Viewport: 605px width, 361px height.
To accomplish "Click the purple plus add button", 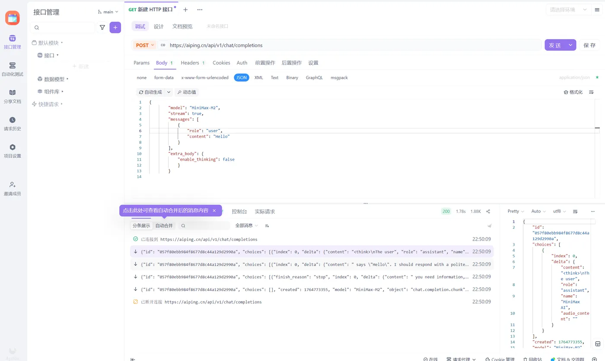I will [115, 28].
